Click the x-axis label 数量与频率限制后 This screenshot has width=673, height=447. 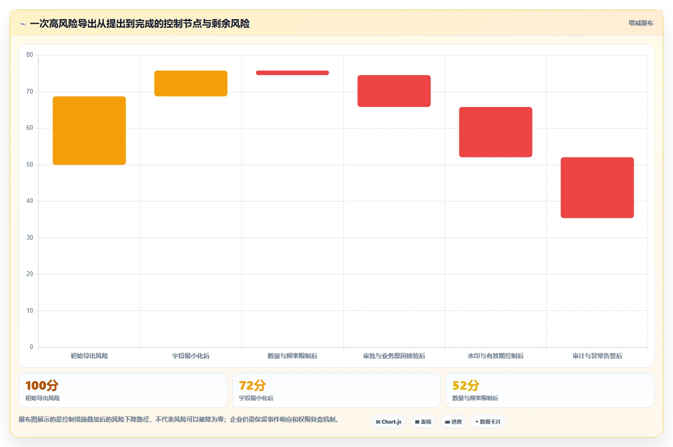click(293, 356)
